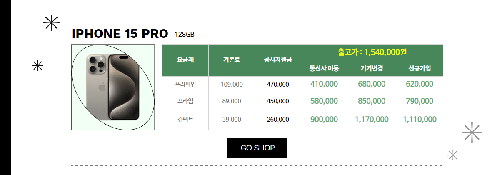Click the 기기변경 column header
The image size is (500, 175).
[372, 69]
